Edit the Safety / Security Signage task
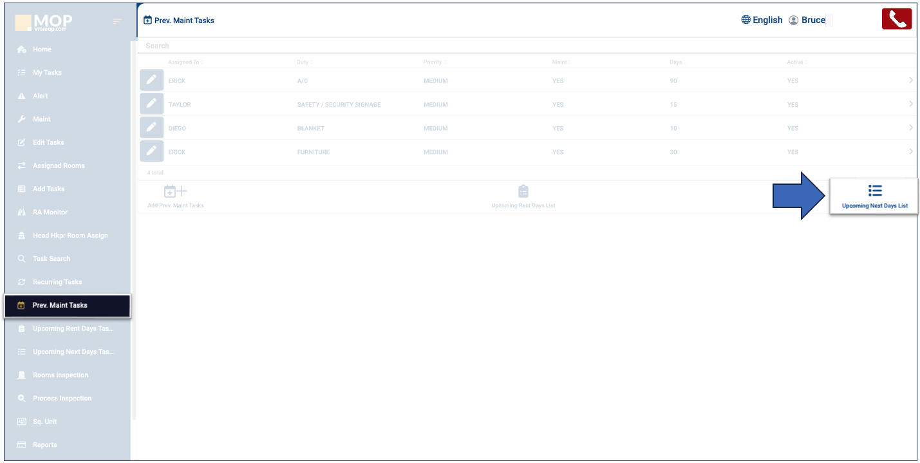The width and height of the screenshot is (920, 463). coord(151,104)
